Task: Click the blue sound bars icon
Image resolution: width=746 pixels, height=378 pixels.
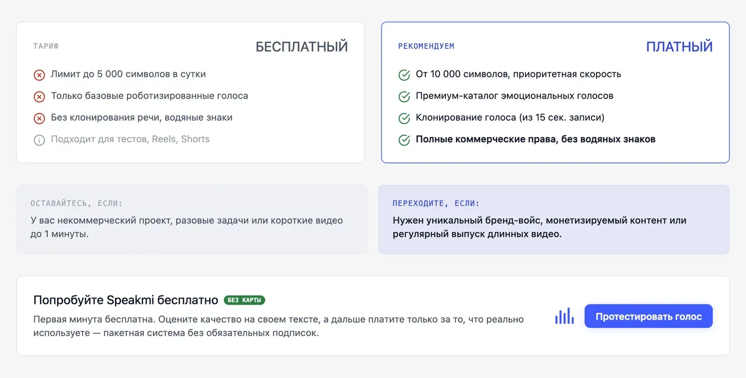Action: pos(564,316)
